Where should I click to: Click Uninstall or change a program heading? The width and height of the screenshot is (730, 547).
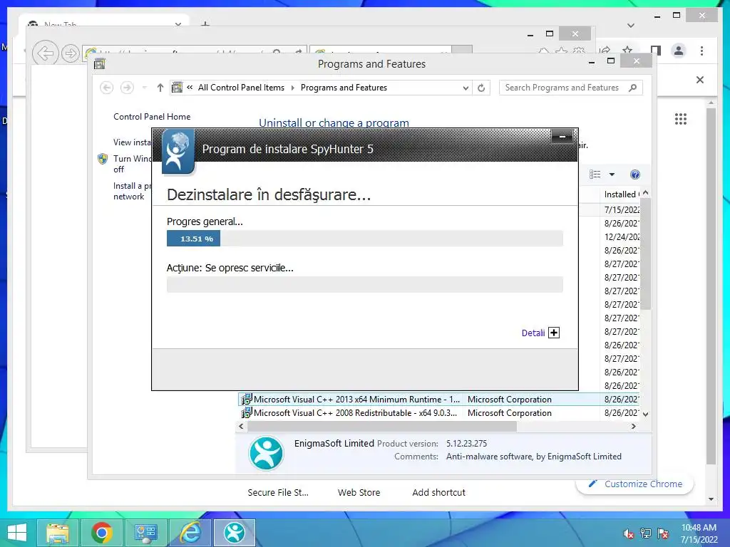334,123
